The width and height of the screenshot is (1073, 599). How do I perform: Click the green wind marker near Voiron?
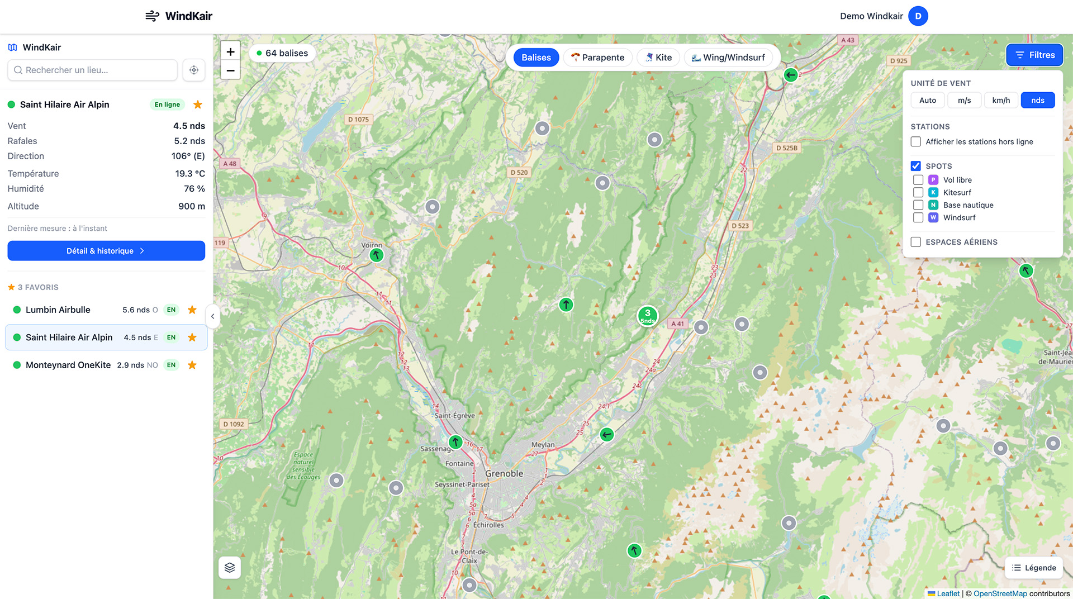[377, 255]
